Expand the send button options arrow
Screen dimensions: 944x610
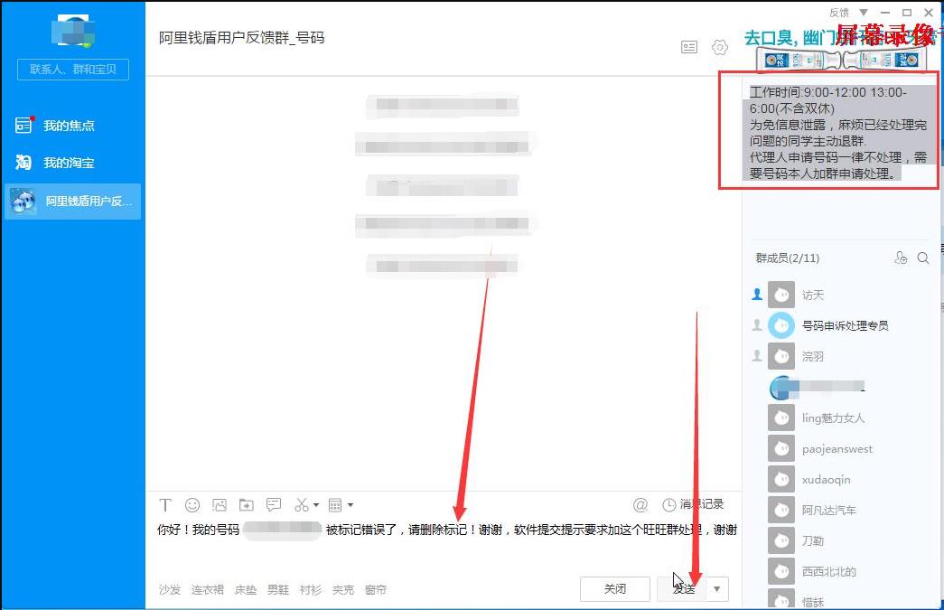click(x=717, y=588)
